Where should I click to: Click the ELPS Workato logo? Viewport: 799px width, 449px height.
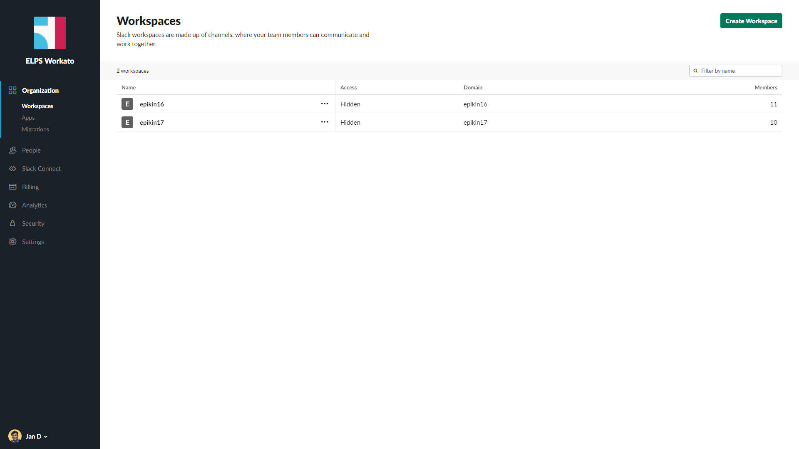[x=50, y=32]
